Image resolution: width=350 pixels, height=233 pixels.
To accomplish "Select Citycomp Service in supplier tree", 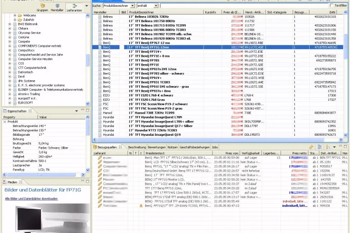I will tap(29, 33).
